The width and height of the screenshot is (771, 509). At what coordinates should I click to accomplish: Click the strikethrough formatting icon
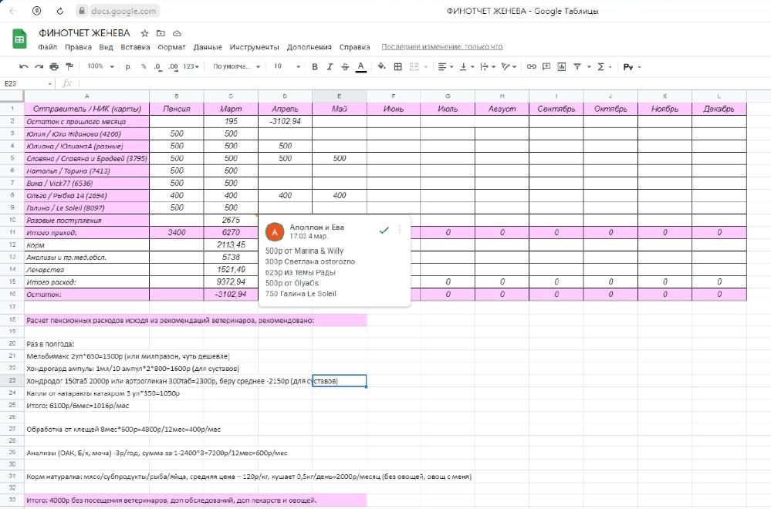pyautogui.click(x=345, y=67)
